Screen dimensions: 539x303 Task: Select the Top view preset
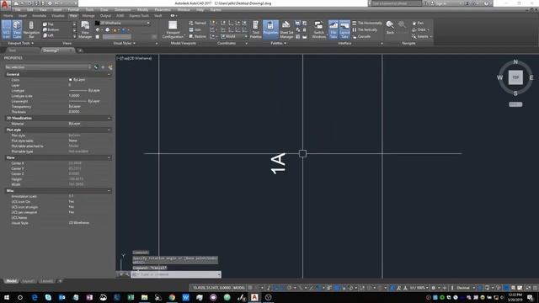49,24
